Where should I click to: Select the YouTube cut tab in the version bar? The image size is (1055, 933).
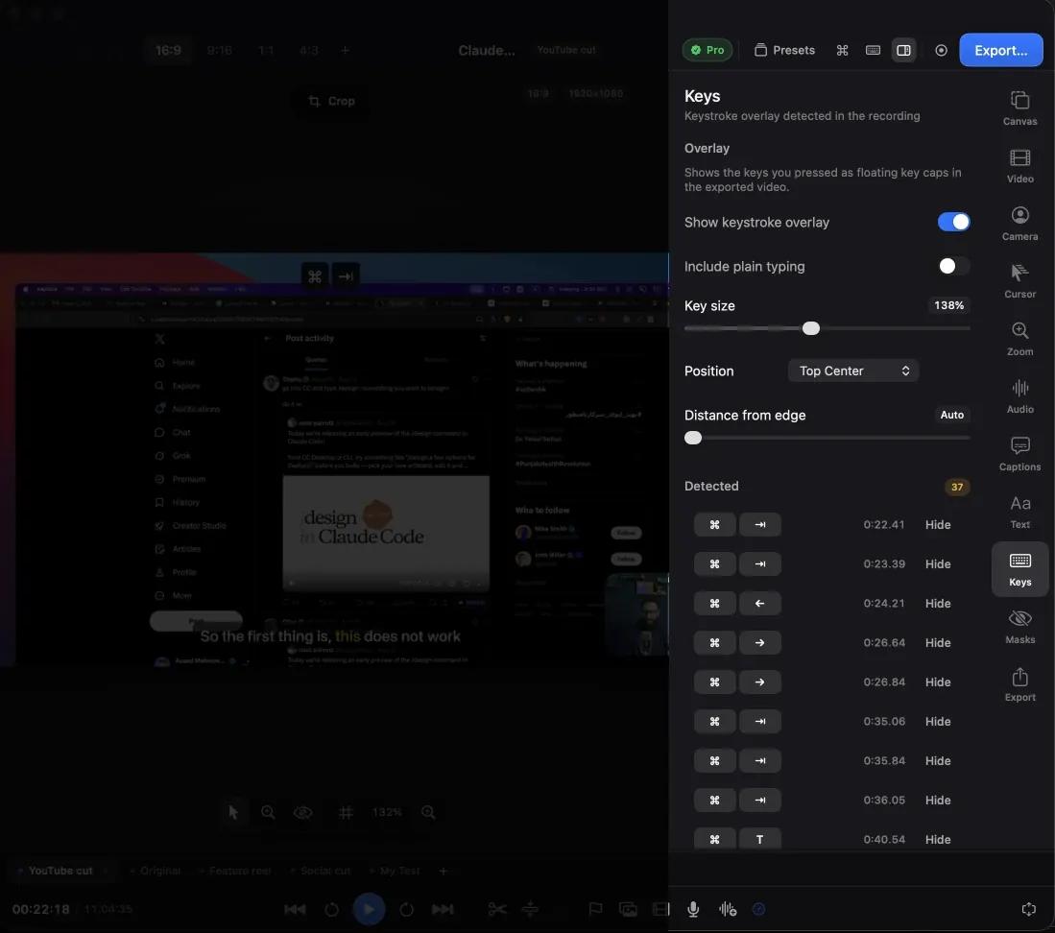point(60,871)
